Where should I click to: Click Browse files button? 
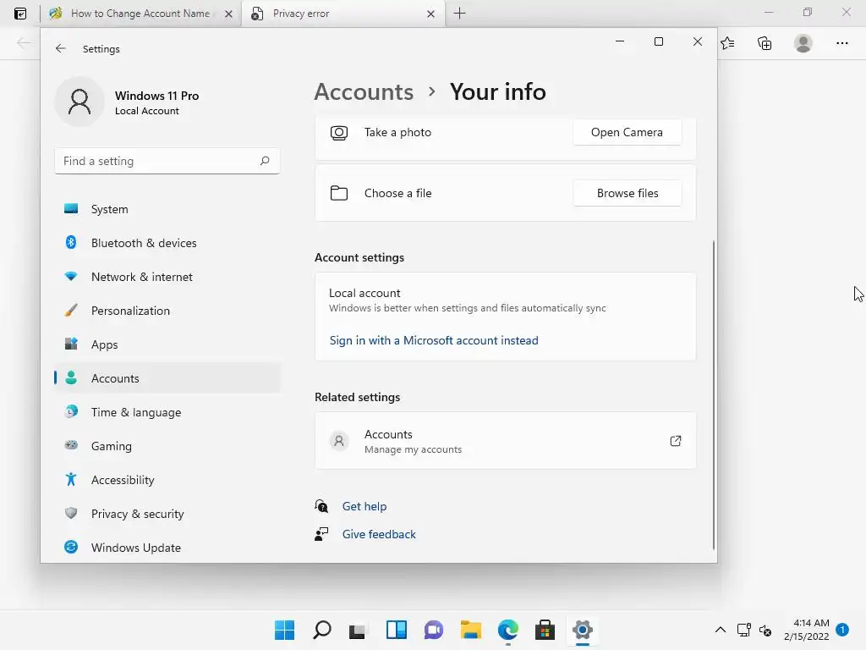point(628,193)
